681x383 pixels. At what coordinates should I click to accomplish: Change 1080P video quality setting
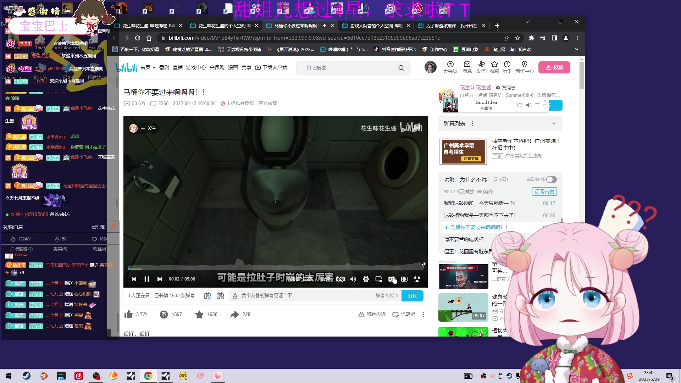coord(300,279)
